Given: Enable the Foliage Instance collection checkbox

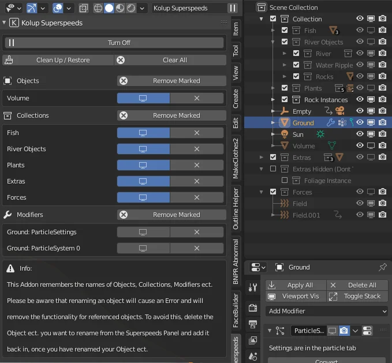Looking at the screenshot, I should [285, 180].
